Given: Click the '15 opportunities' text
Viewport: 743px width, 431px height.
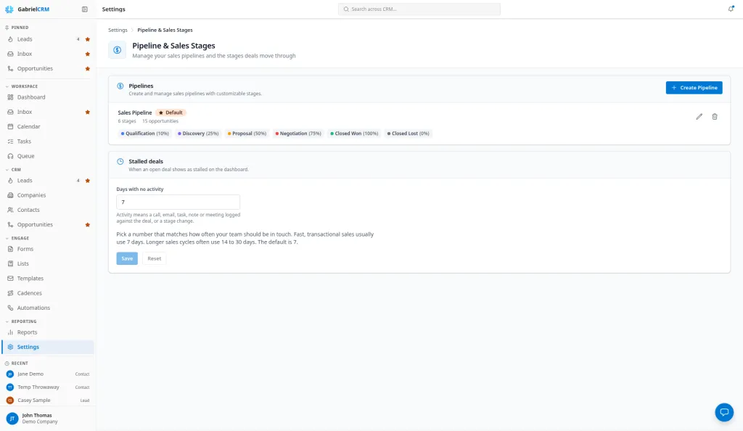Looking at the screenshot, I should pos(160,121).
